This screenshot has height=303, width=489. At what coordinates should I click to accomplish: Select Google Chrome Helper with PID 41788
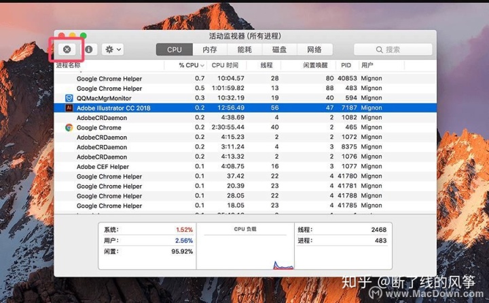pos(245,196)
